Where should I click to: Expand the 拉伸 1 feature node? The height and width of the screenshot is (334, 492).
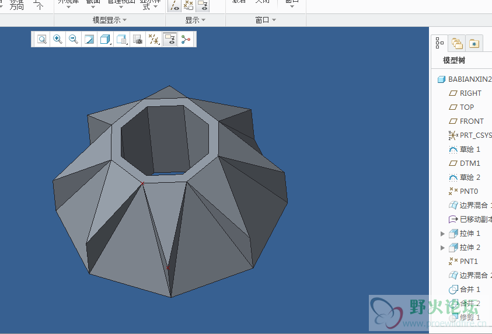[x=443, y=234]
